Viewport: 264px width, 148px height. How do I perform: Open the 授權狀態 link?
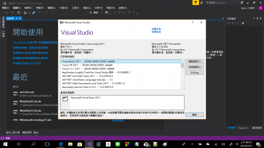coord(156,29)
